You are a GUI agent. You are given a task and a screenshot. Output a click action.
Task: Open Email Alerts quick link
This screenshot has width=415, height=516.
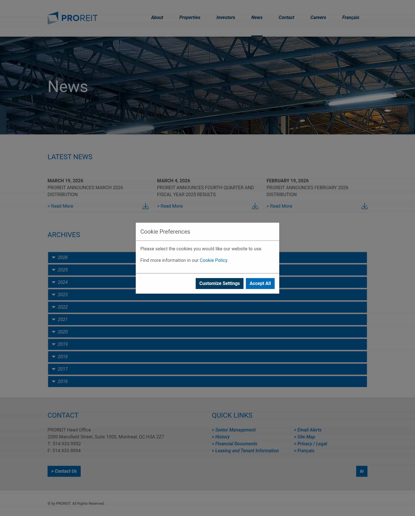(308, 430)
